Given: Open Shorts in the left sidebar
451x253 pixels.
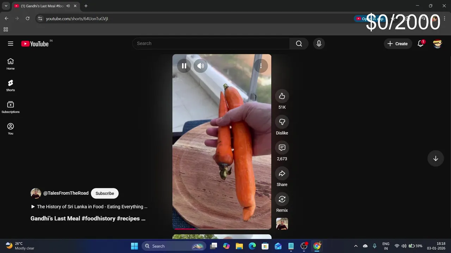Looking at the screenshot, I should click(x=11, y=85).
